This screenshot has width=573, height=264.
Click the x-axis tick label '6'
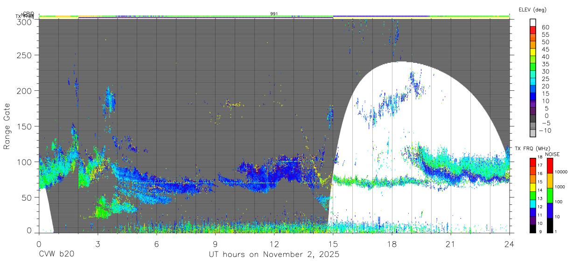tap(156, 244)
